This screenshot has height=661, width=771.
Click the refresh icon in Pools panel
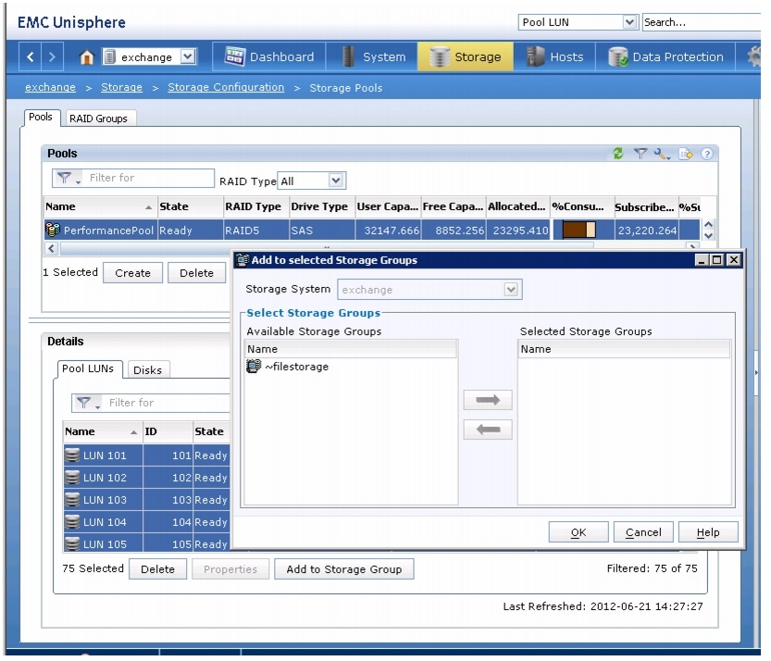point(618,154)
